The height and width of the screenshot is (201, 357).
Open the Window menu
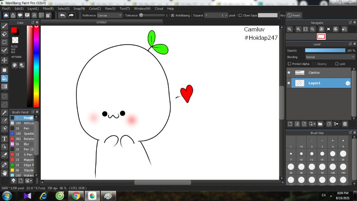[x=142, y=8]
